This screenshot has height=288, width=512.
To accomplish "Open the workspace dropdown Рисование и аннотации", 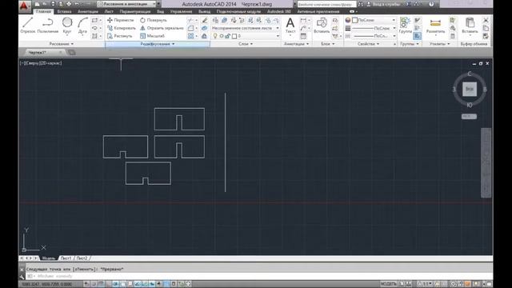I will click(x=126, y=4).
